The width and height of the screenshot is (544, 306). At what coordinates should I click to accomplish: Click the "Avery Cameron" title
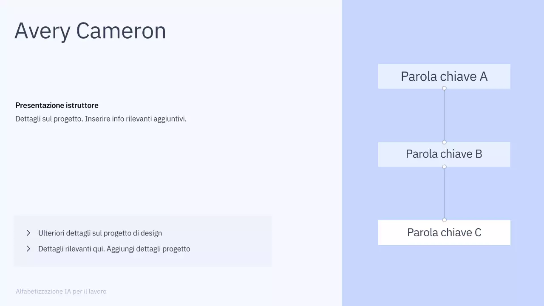[90, 31]
